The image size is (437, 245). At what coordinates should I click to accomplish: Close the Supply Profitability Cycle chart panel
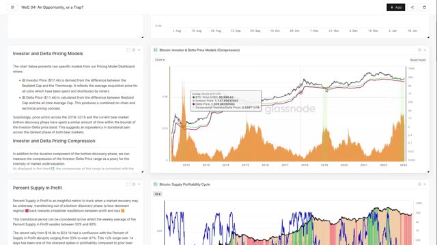(x=425, y=184)
